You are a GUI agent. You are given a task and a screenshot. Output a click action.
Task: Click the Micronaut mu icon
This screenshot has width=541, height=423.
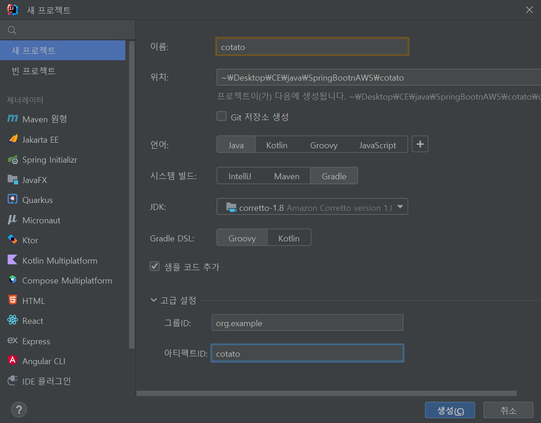pyautogui.click(x=13, y=220)
